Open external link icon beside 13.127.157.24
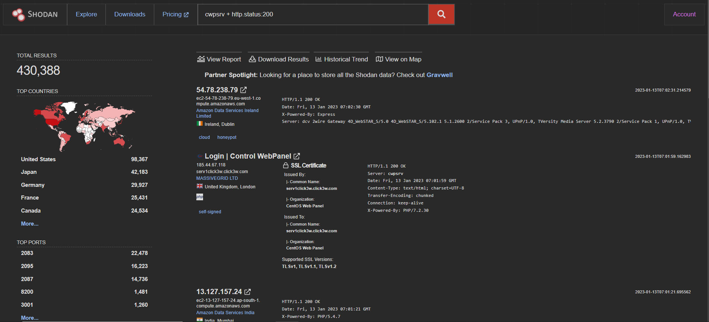 coord(247,292)
